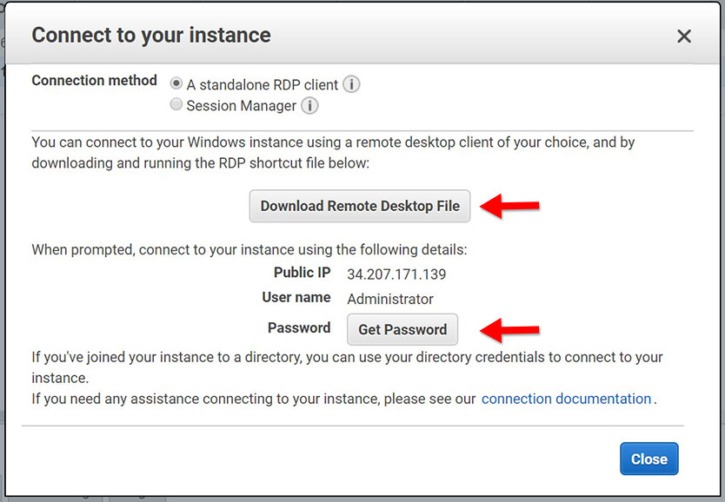Image resolution: width=725 pixels, height=502 pixels.
Task: Click the Connect to your instance title
Action: tap(150, 36)
